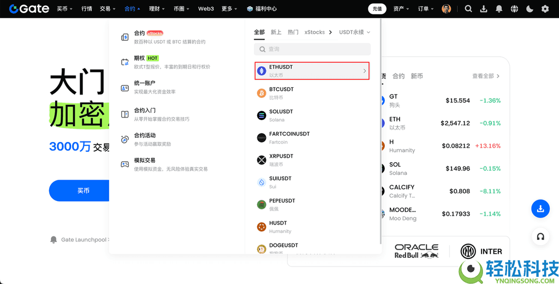Open the SOL $149.96 market row
Viewport: 559px width, 284px height.
pos(441,168)
